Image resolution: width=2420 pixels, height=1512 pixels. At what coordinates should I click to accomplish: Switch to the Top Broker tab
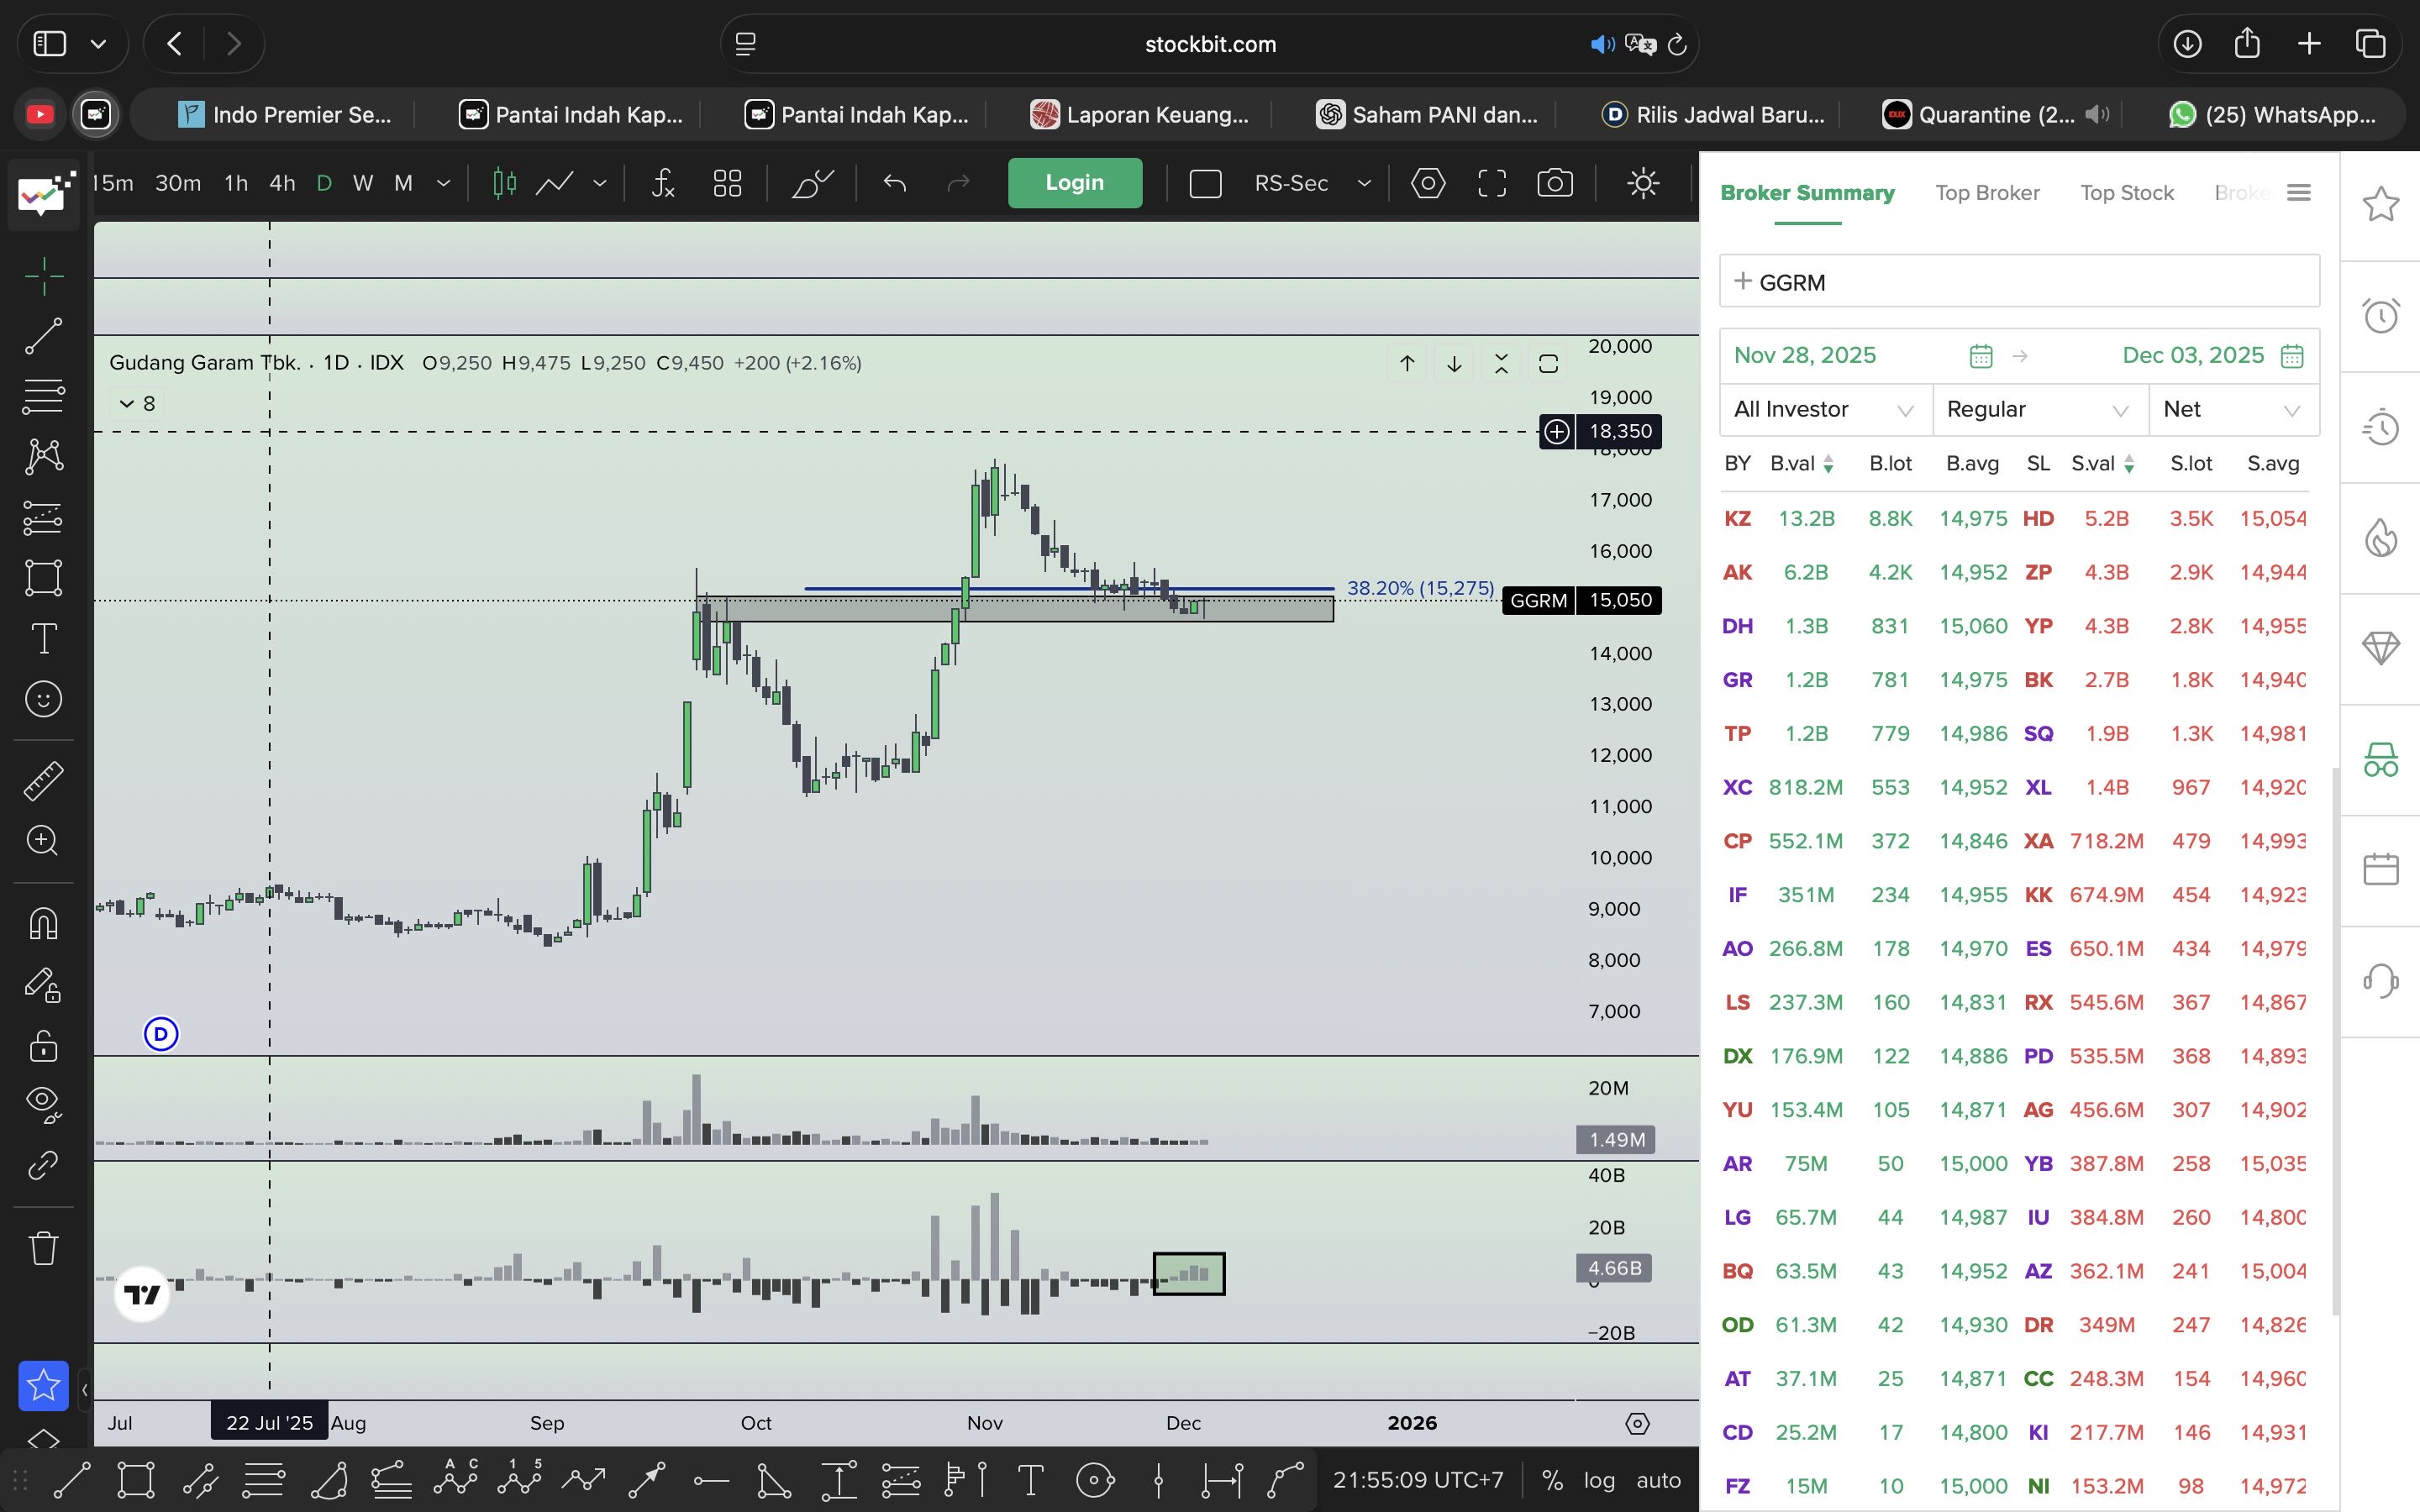(1986, 193)
